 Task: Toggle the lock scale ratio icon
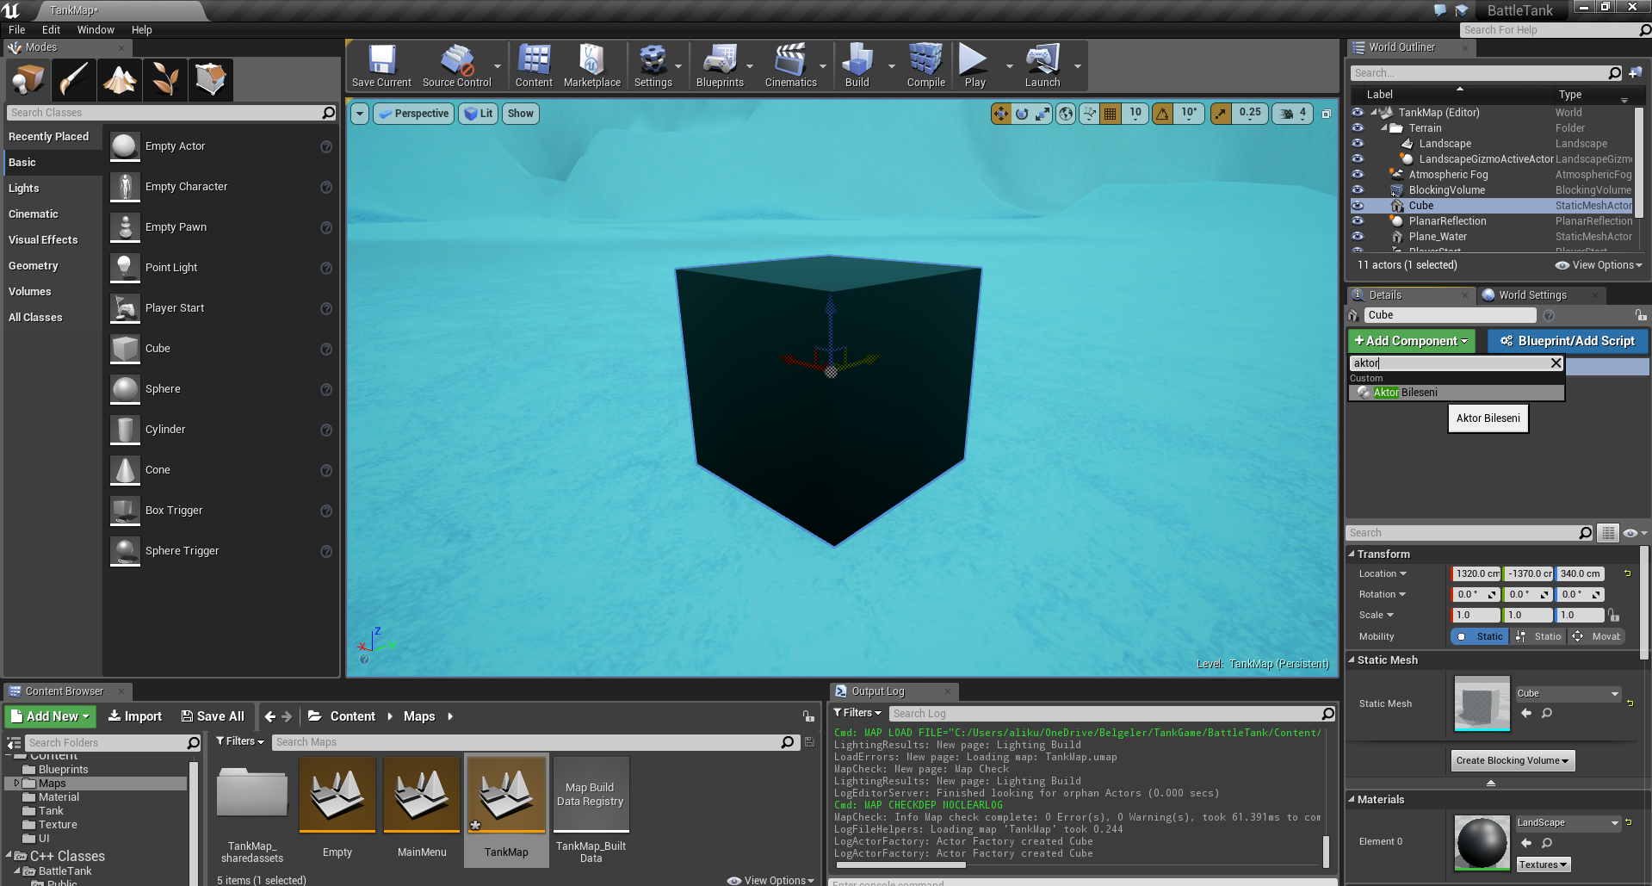tap(1614, 616)
